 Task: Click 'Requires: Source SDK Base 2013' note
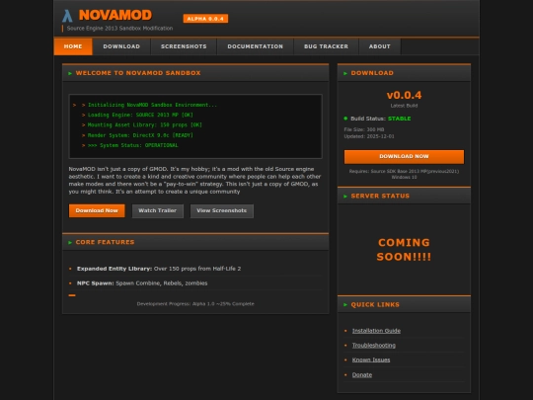tap(404, 174)
